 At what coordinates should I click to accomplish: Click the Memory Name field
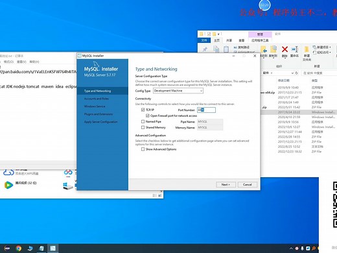(210, 128)
